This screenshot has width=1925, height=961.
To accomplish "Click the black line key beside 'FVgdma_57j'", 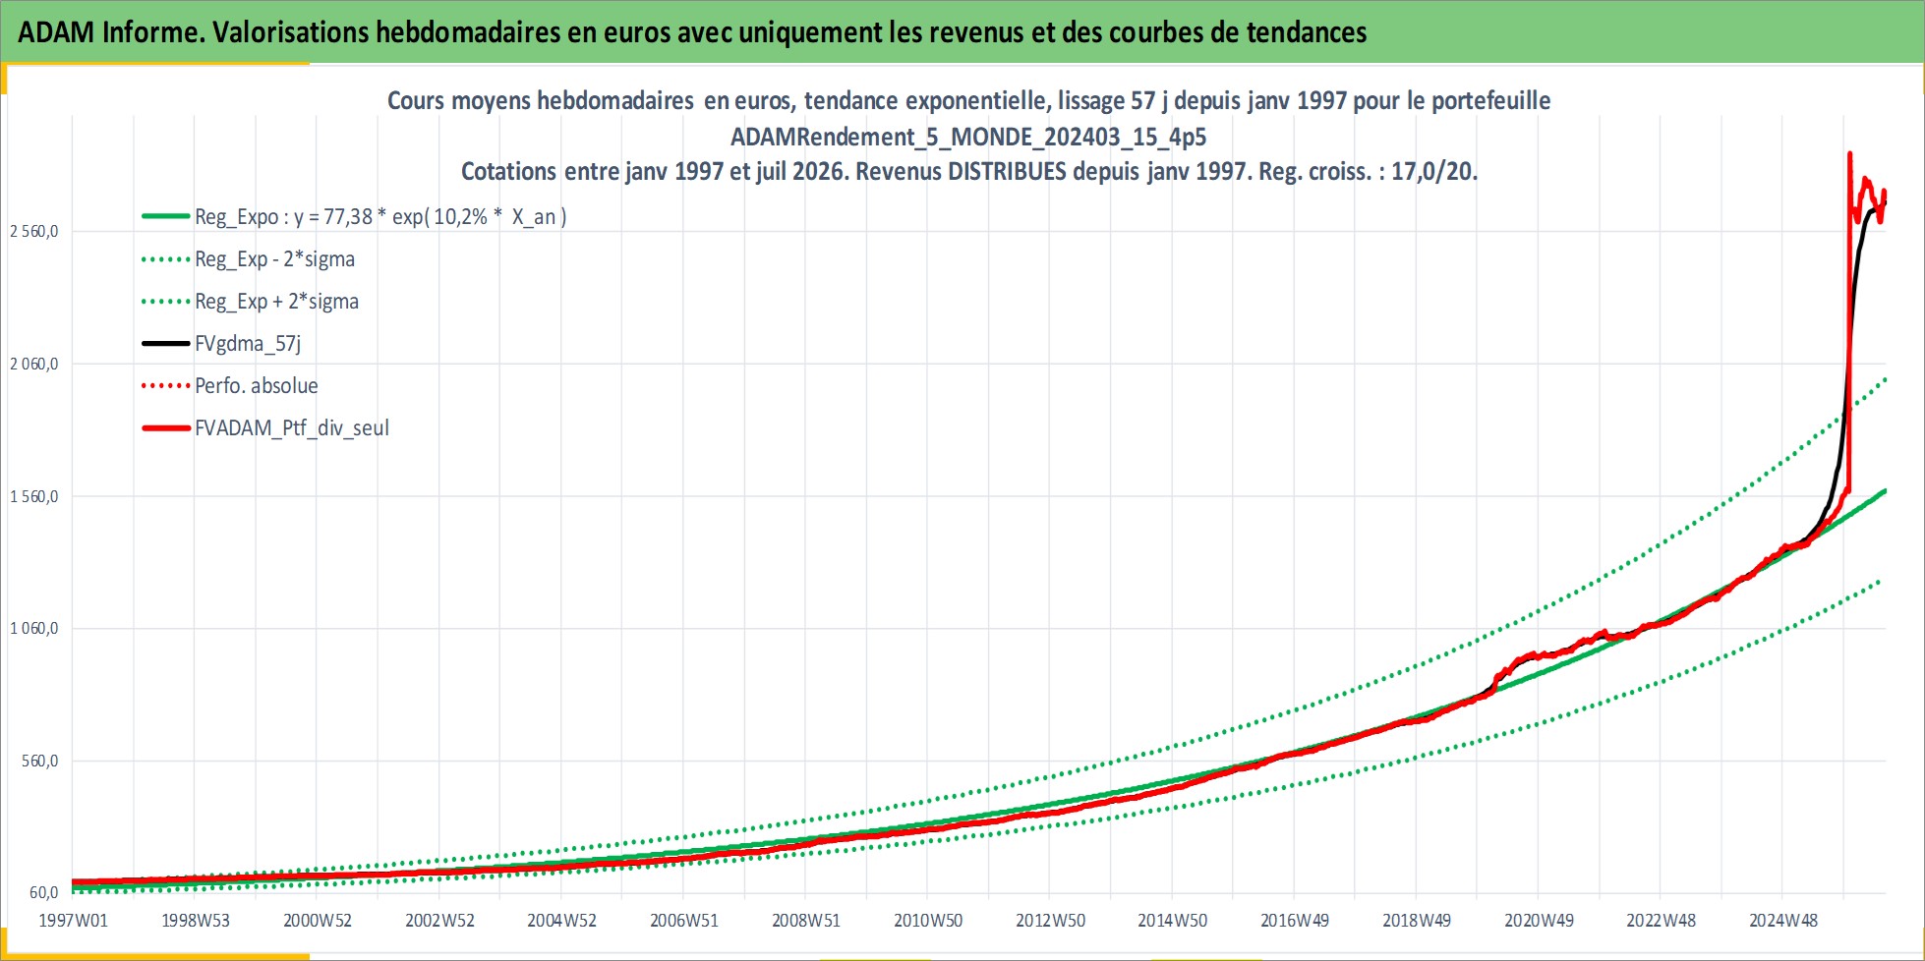I will point(165,344).
